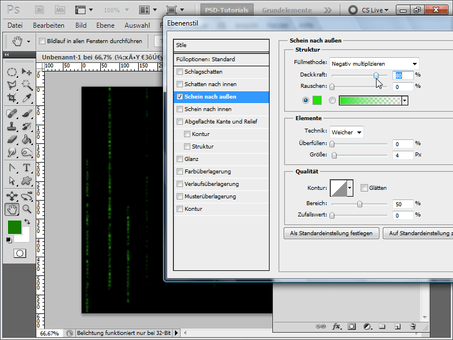
Task: Select the Sponge tool
Action: [x=27, y=152]
